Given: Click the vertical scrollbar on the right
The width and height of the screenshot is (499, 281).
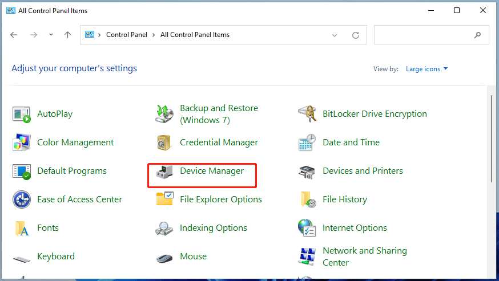Looking at the screenshot, I should [x=492, y=140].
